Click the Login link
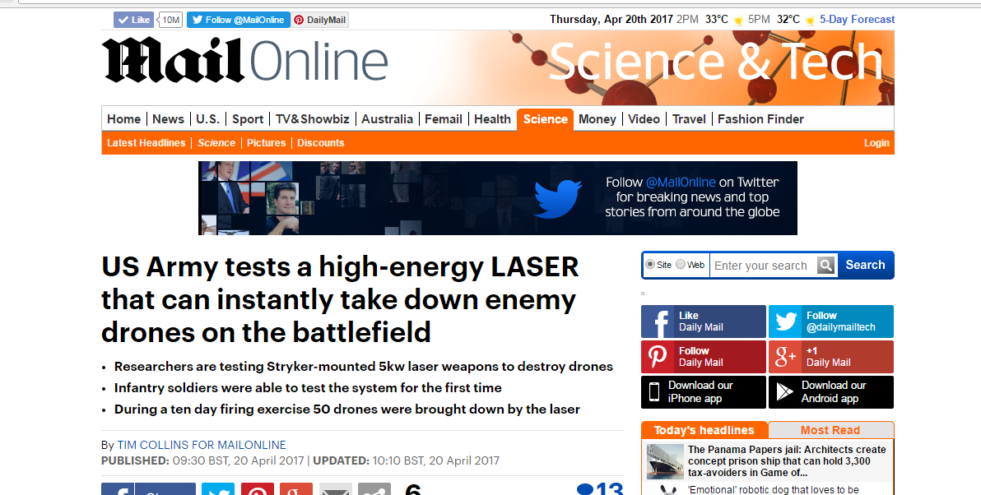Image resolution: width=981 pixels, height=495 pixels. tap(876, 143)
